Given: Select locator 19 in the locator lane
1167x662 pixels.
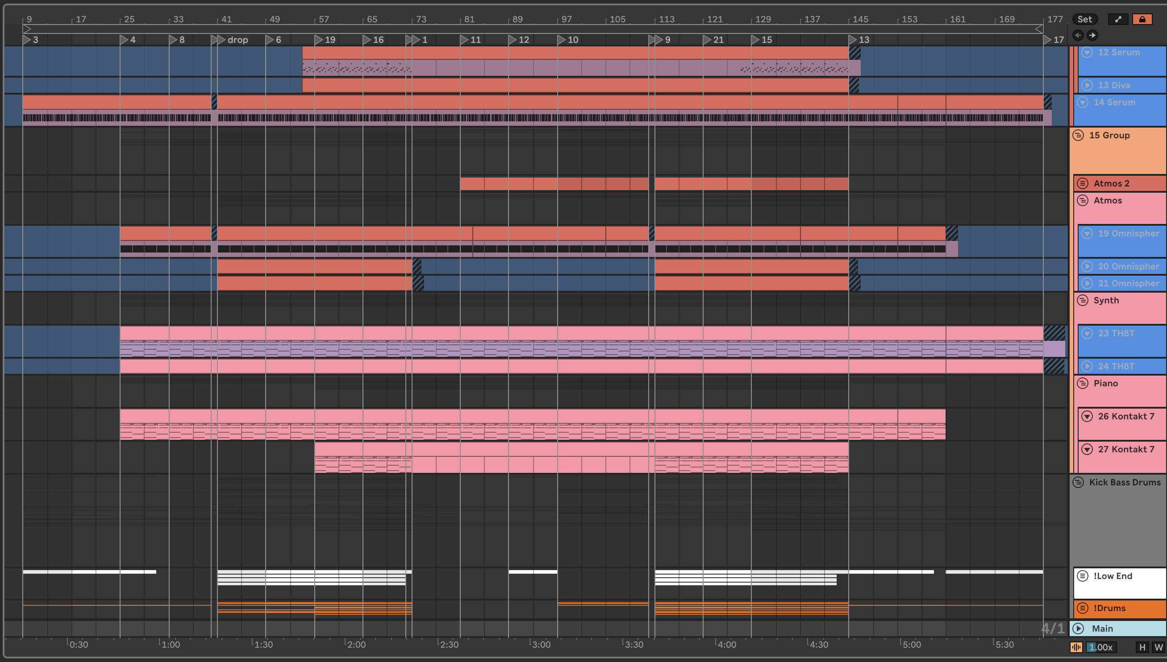Looking at the screenshot, I should tap(325, 40).
